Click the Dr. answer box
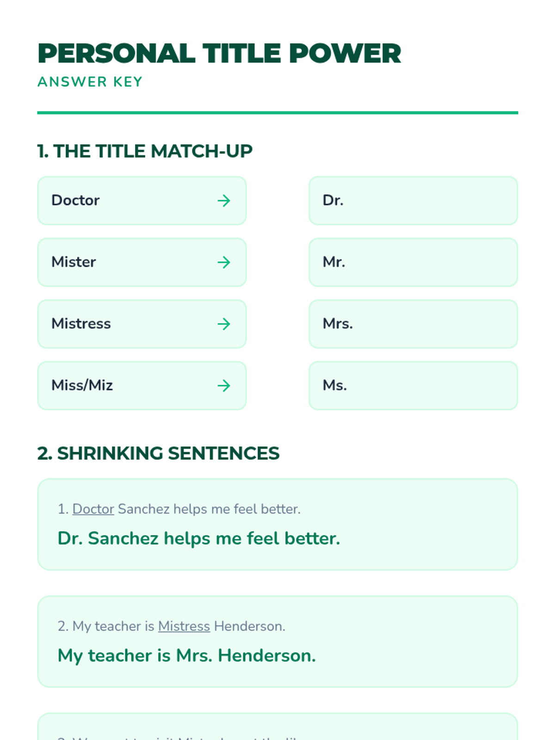The width and height of the screenshot is (555, 740). [x=413, y=201]
